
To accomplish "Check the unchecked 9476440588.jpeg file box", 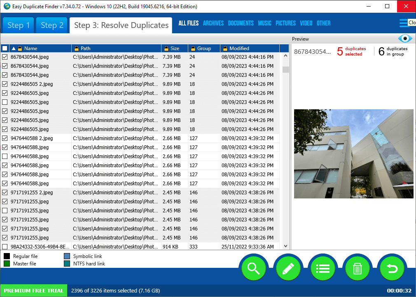I will coord(5,157).
